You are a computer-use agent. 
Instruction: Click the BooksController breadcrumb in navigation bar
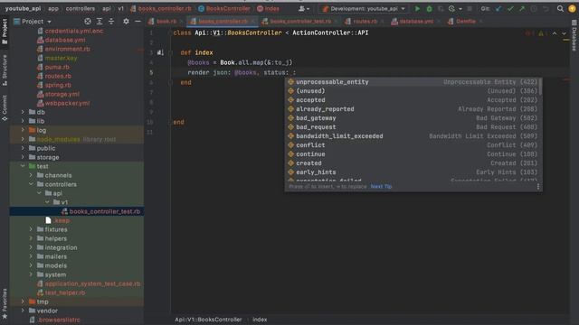(224, 8)
